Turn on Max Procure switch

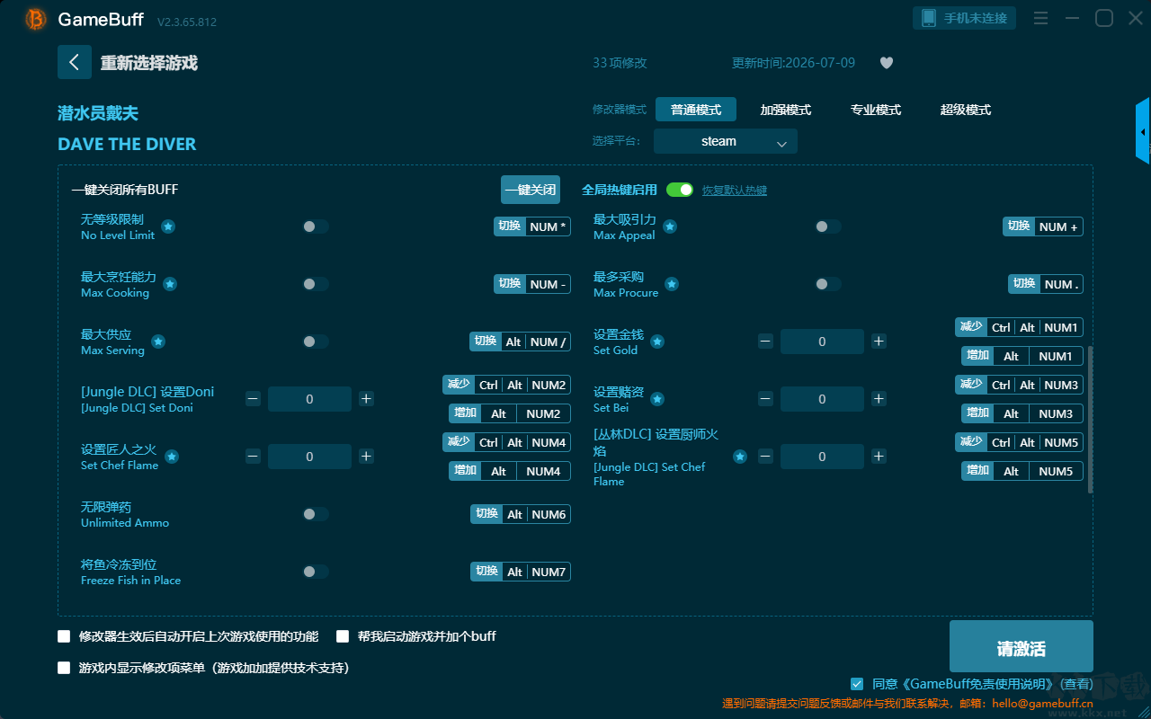[x=828, y=284]
